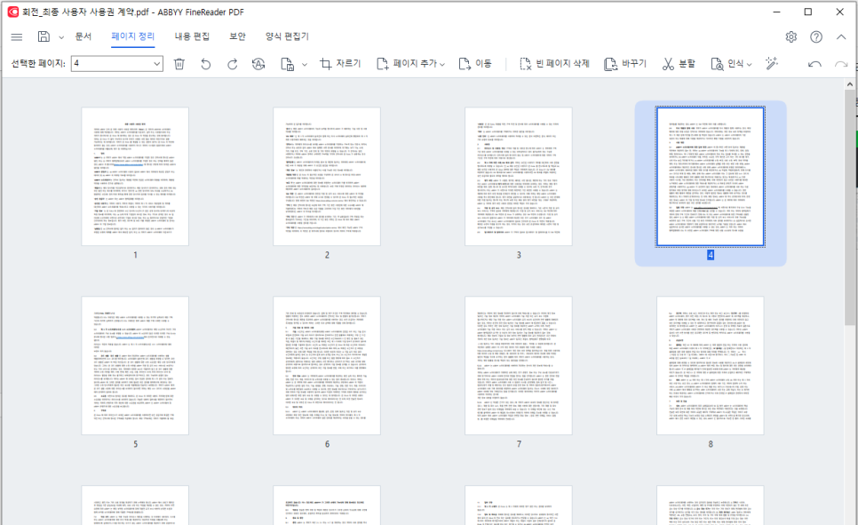Select page 7 thumbnail
Screen dimensions: 858x525
tap(519, 366)
